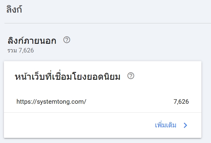Viewport: 211px width, 143px height.
Task: Click empty card area right of title help icon
Action: 168,76
